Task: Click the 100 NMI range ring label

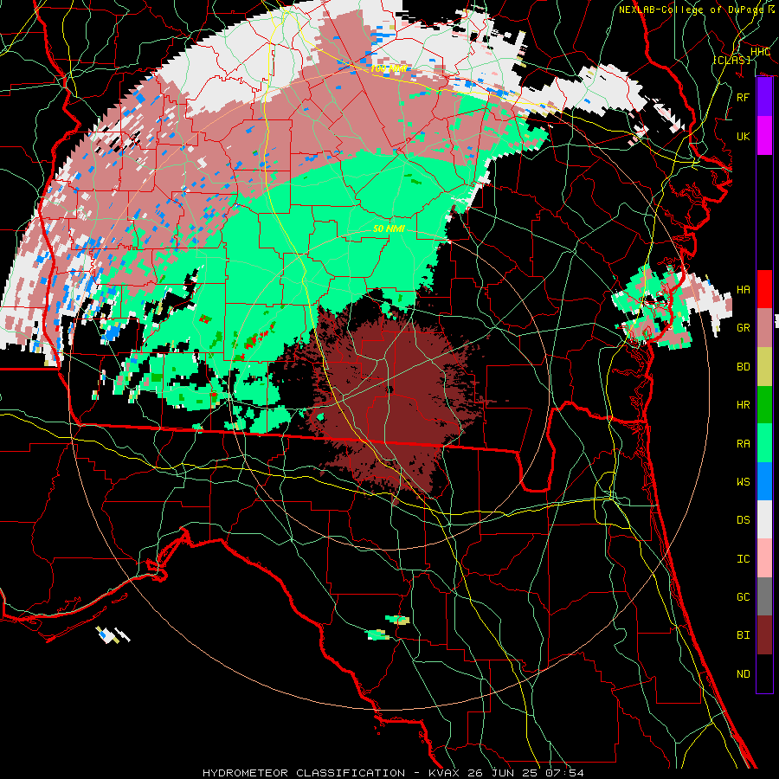Action: (x=389, y=68)
